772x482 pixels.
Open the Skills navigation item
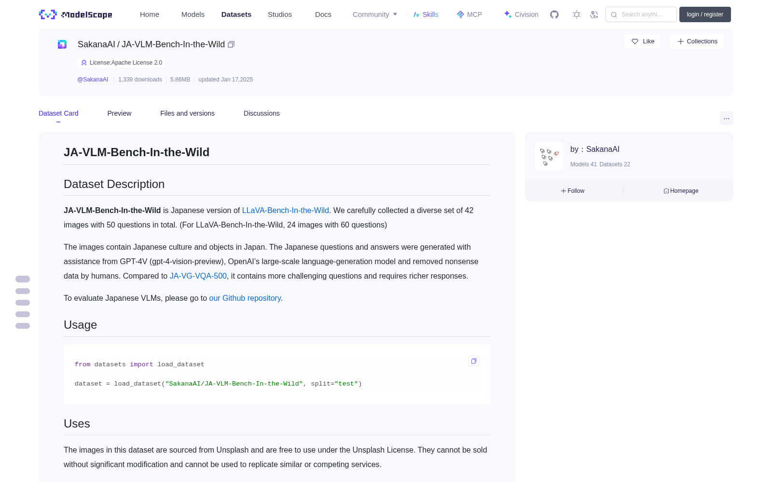click(x=426, y=14)
